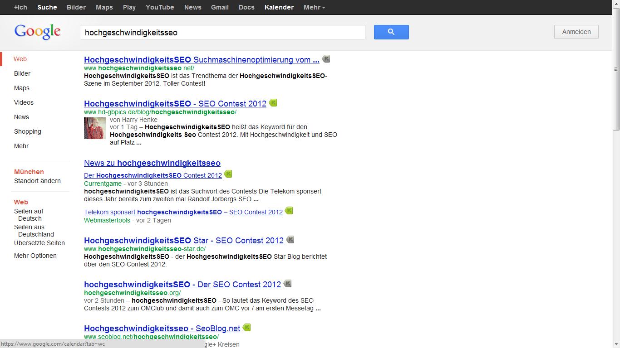Click gray tag icon beside hochgeschwindigkeitsseo.org result
Screen dimensions: 620x348
287,284
